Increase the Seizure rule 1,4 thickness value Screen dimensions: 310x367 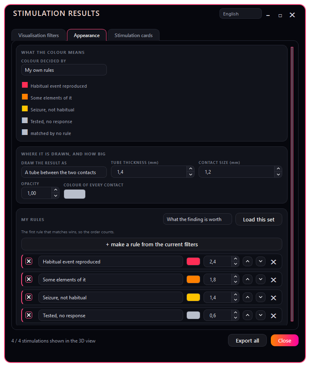point(235,295)
